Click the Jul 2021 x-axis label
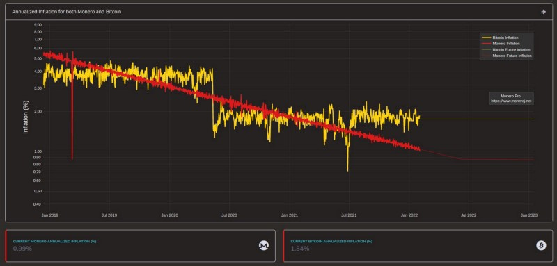This screenshot has width=557, height=266. 349,215
